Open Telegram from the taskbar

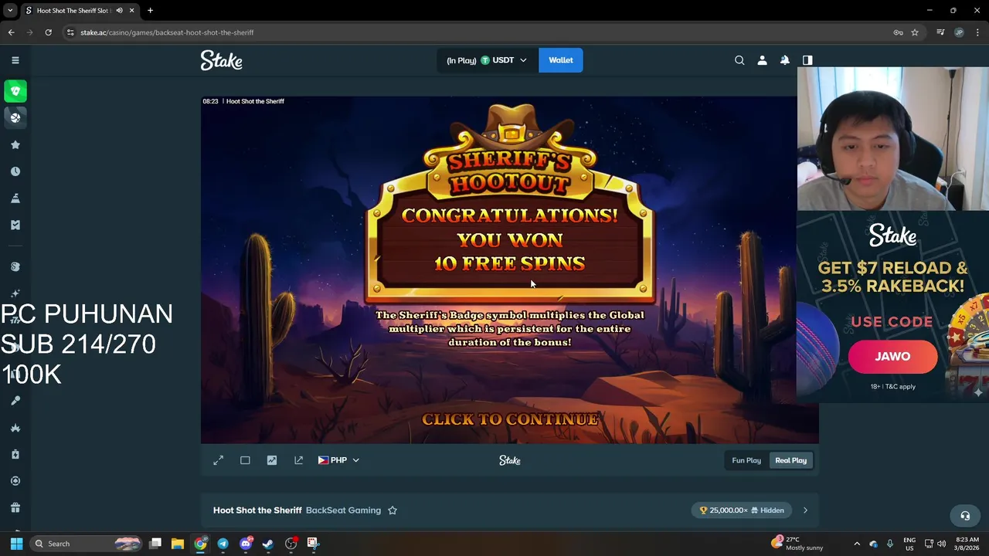[x=223, y=544]
